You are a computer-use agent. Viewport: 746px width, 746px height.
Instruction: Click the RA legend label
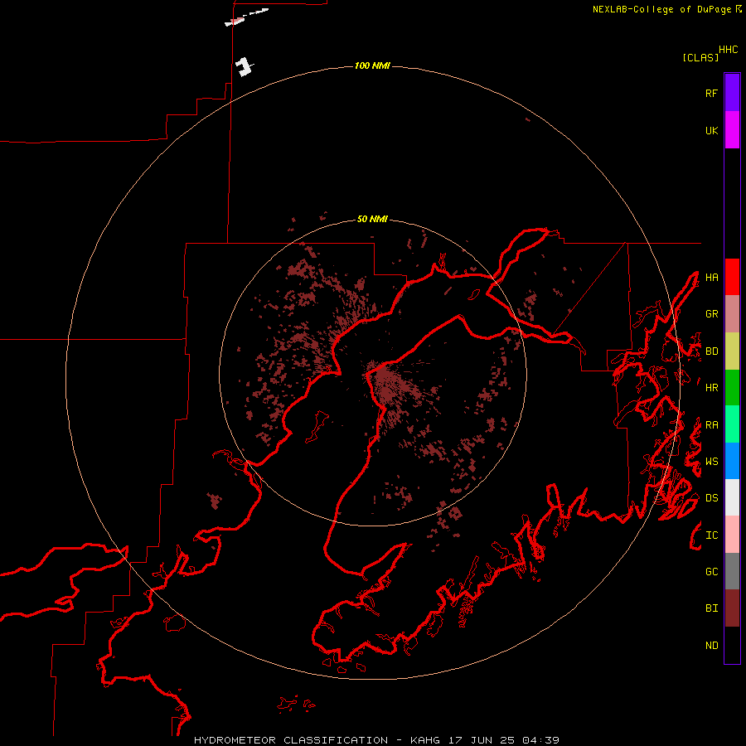(711, 425)
